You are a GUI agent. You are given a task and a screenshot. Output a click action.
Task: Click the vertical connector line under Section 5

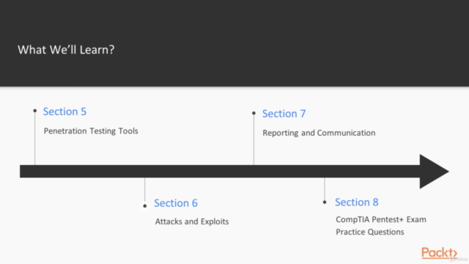pos(35,139)
